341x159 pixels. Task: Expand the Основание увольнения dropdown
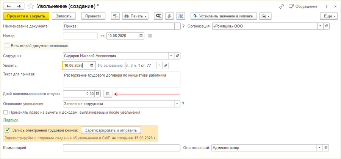coord(177,104)
